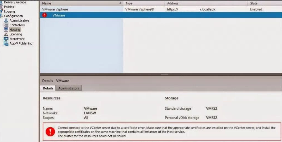Open the Logging node
Image resolution: width=282 pixels, height=142 pixels.
click(x=9, y=12)
